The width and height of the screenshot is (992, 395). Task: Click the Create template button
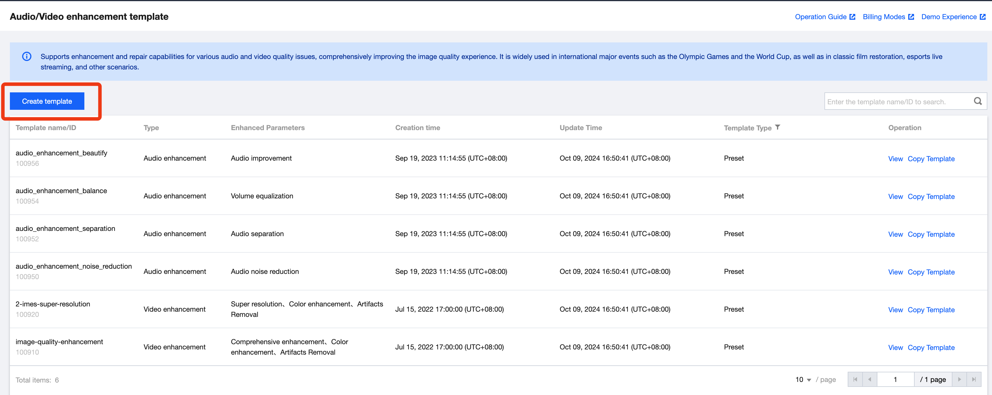(x=47, y=101)
